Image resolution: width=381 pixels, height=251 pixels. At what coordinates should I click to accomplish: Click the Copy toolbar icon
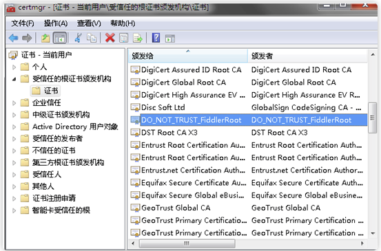pos(92,38)
